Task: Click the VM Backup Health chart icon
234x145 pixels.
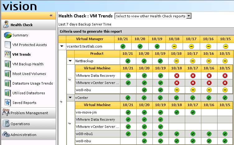Action: tap(7, 64)
